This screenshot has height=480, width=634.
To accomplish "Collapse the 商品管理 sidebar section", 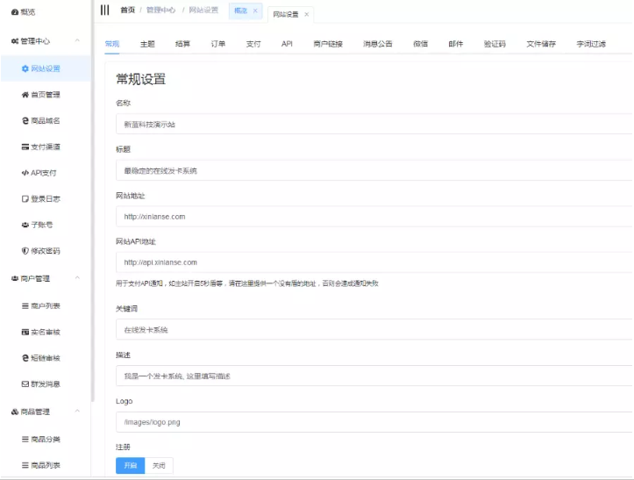I will click(x=77, y=412).
